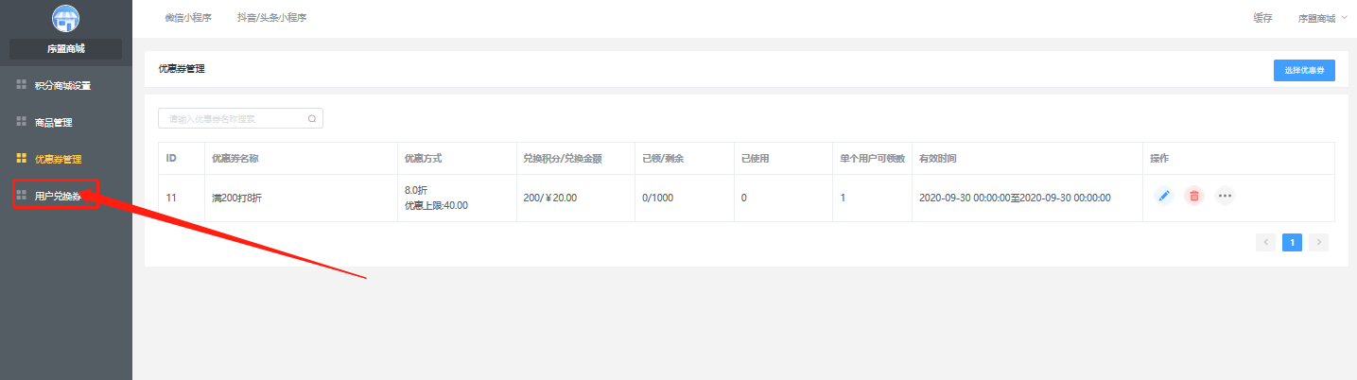Click the 缓存 link in header
Screen dimensions: 1357x380
(x=1262, y=18)
